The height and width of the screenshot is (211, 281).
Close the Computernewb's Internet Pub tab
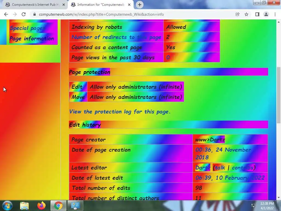64,5
